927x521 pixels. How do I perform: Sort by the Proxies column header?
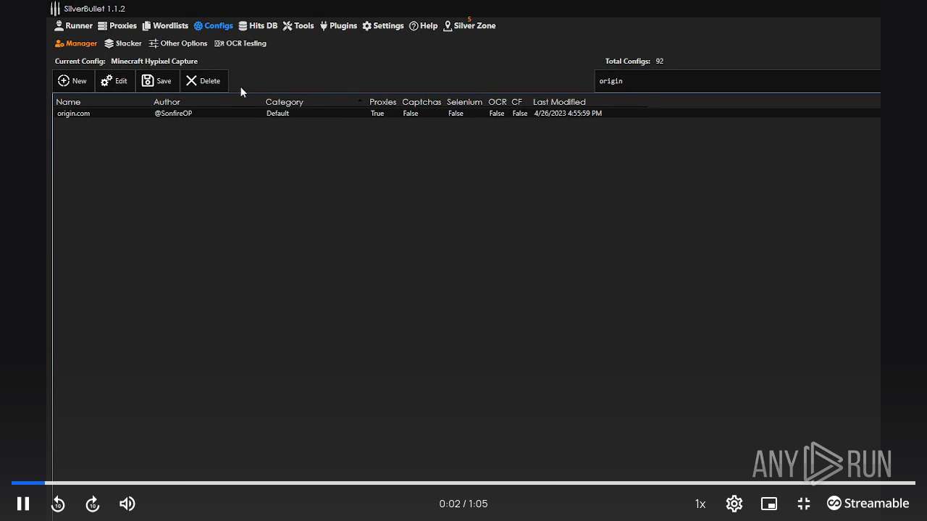click(x=383, y=102)
